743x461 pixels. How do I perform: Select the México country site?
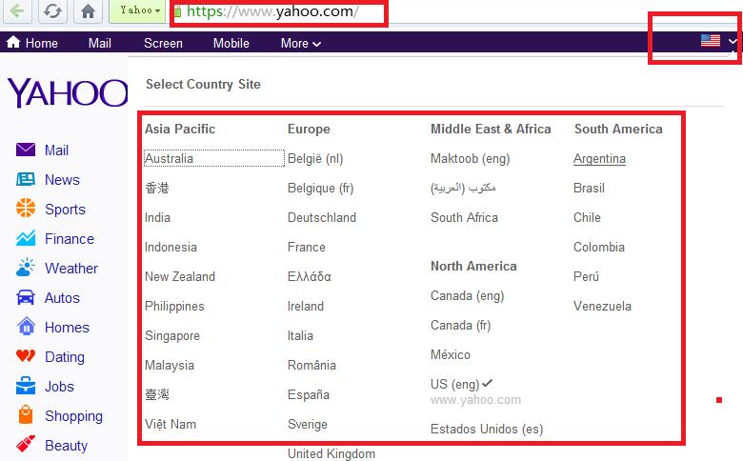451,354
